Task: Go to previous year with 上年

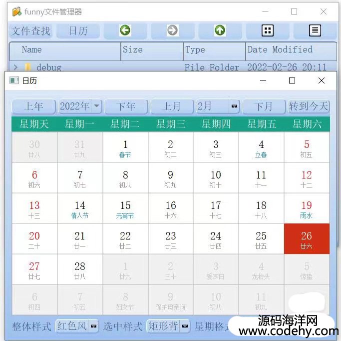Action: click(x=34, y=106)
